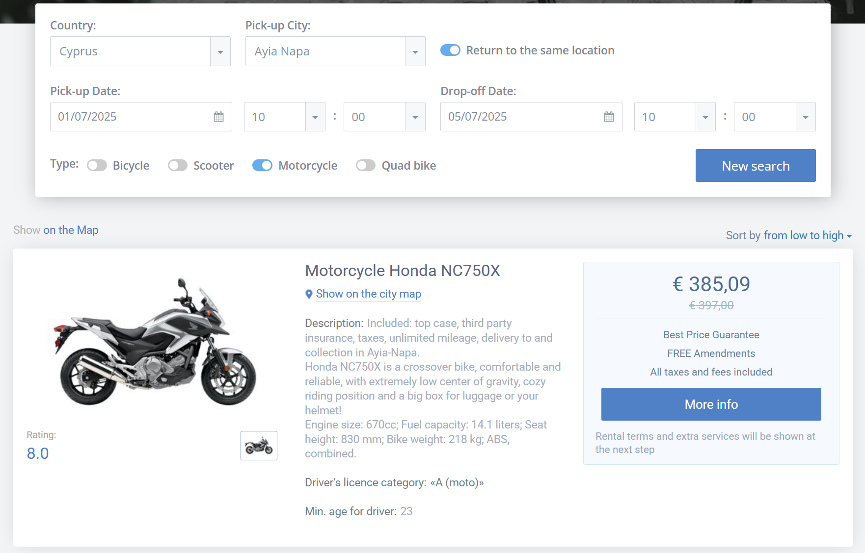Open Show on the city map link
This screenshot has width=865, height=553.
368,294
